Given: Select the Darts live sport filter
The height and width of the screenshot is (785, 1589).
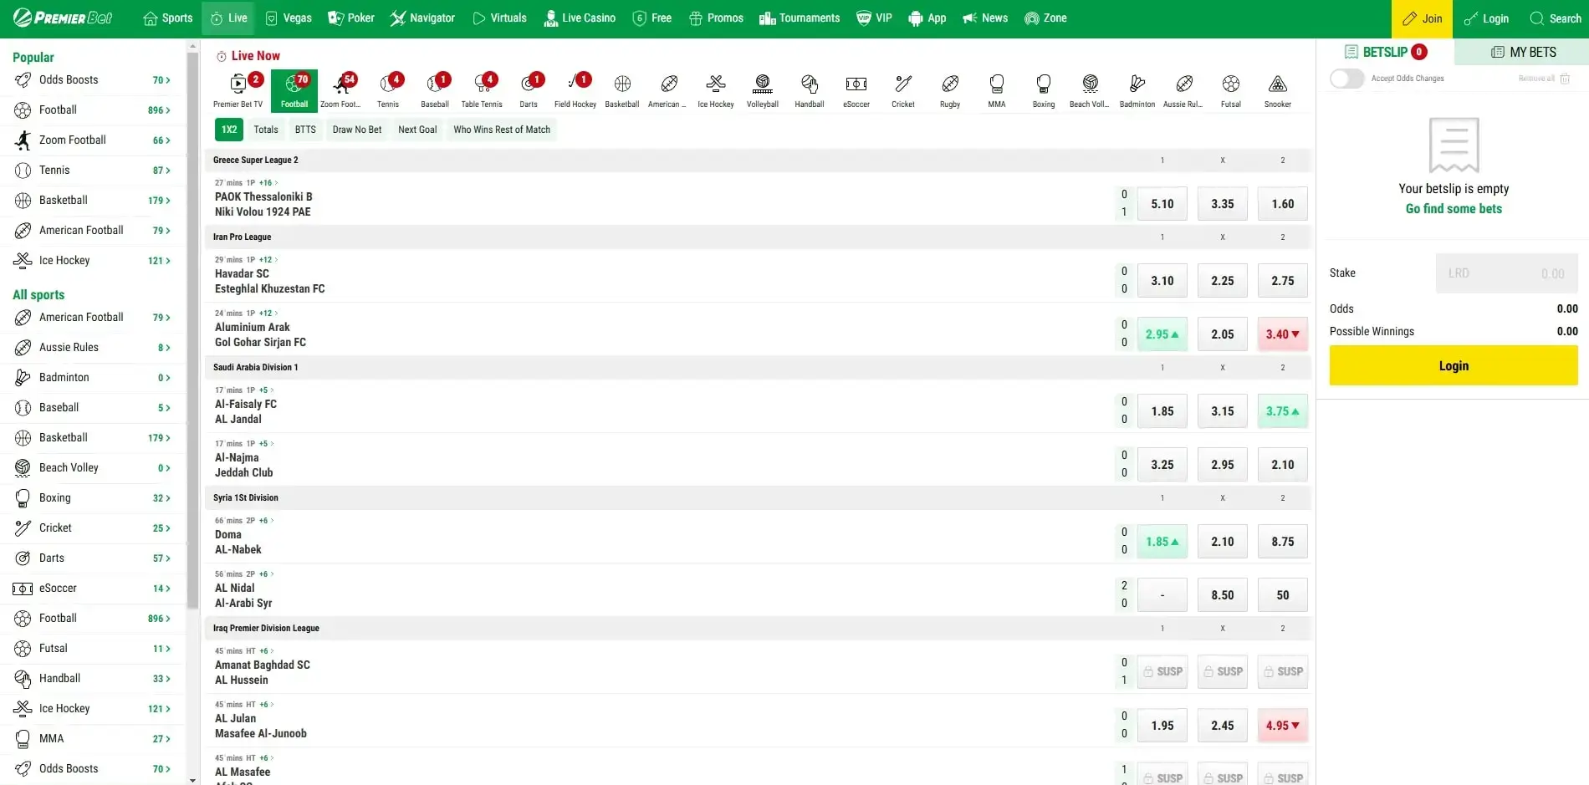Looking at the screenshot, I should click(x=529, y=88).
